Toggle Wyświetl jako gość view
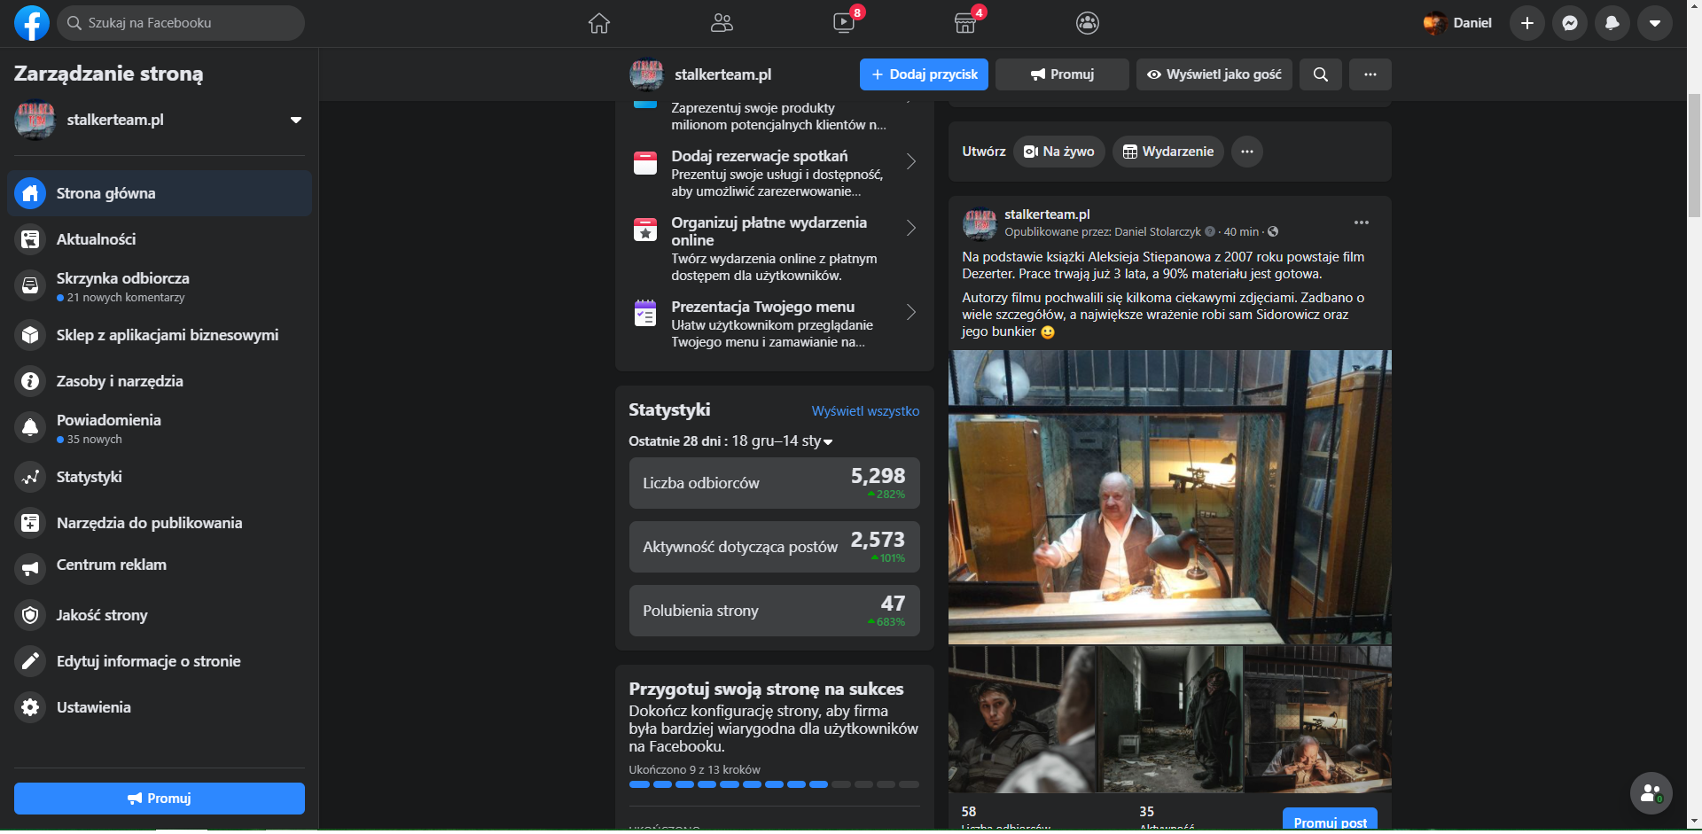Screen dimensions: 1702x834 (x=1214, y=74)
